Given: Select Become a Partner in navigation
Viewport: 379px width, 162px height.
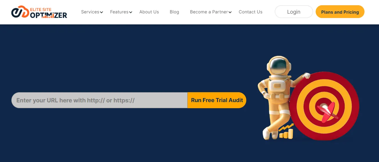Looking at the screenshot, I should pos(209,12).
